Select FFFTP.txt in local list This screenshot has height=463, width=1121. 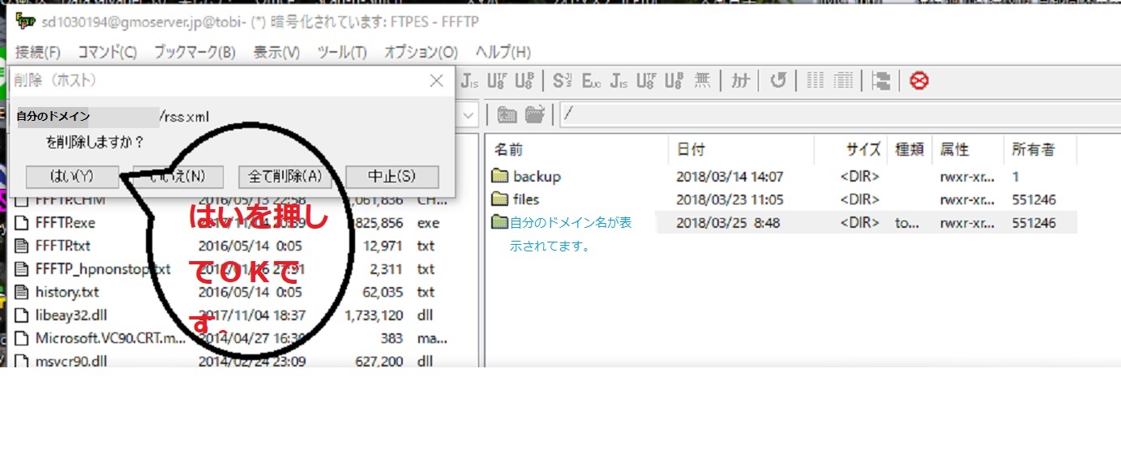click(64, 246)
